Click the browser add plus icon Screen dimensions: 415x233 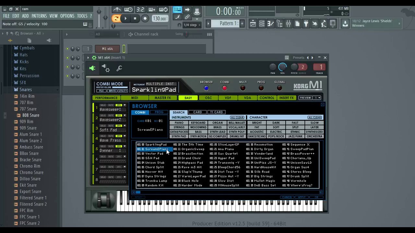click(10, 40)
